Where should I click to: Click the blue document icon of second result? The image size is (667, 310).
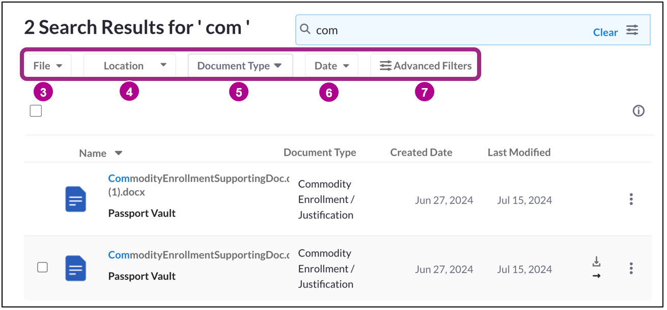point(74,268)
